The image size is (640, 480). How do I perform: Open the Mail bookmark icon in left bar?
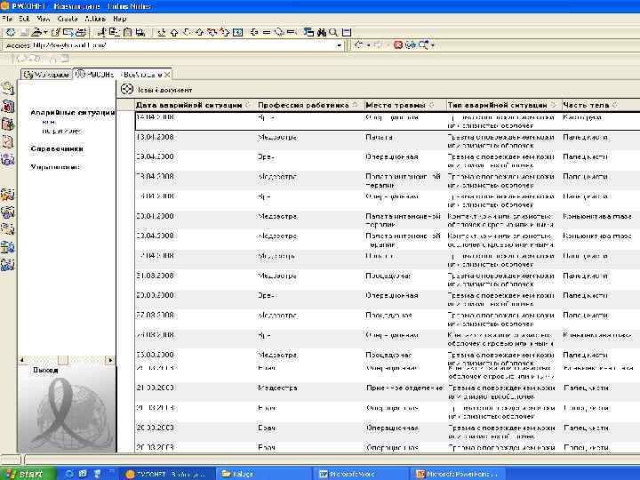tap(7, 88)
